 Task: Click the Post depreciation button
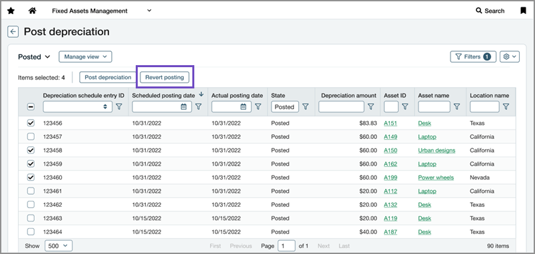[108, 77]
